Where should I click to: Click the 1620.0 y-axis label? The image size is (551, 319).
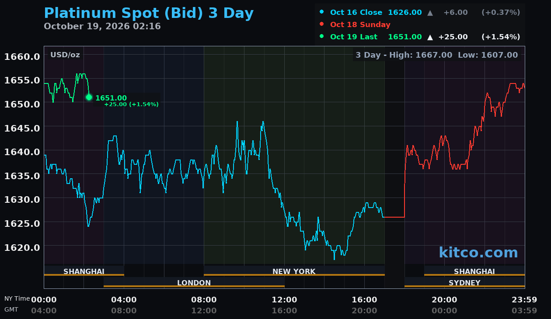[x=22, y=247]
